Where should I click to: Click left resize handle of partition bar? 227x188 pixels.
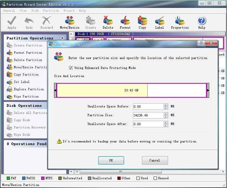(55, 90)
